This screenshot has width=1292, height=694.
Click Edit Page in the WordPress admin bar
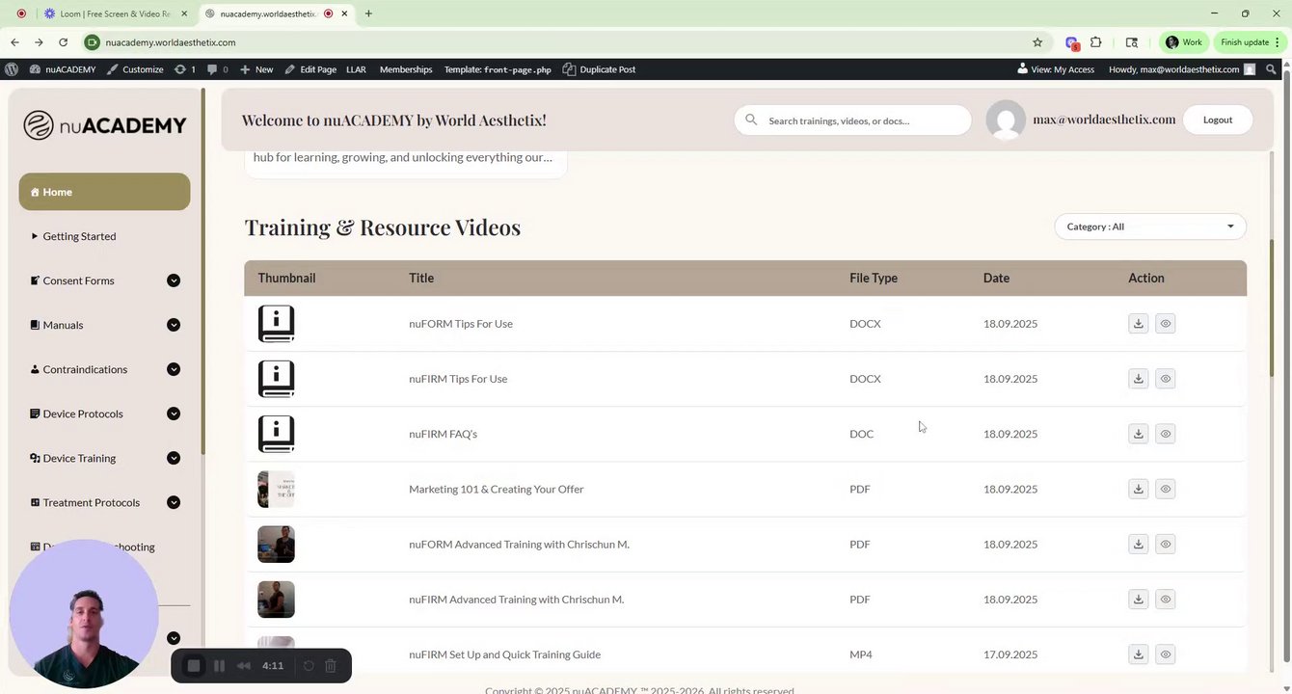[310, 69]
